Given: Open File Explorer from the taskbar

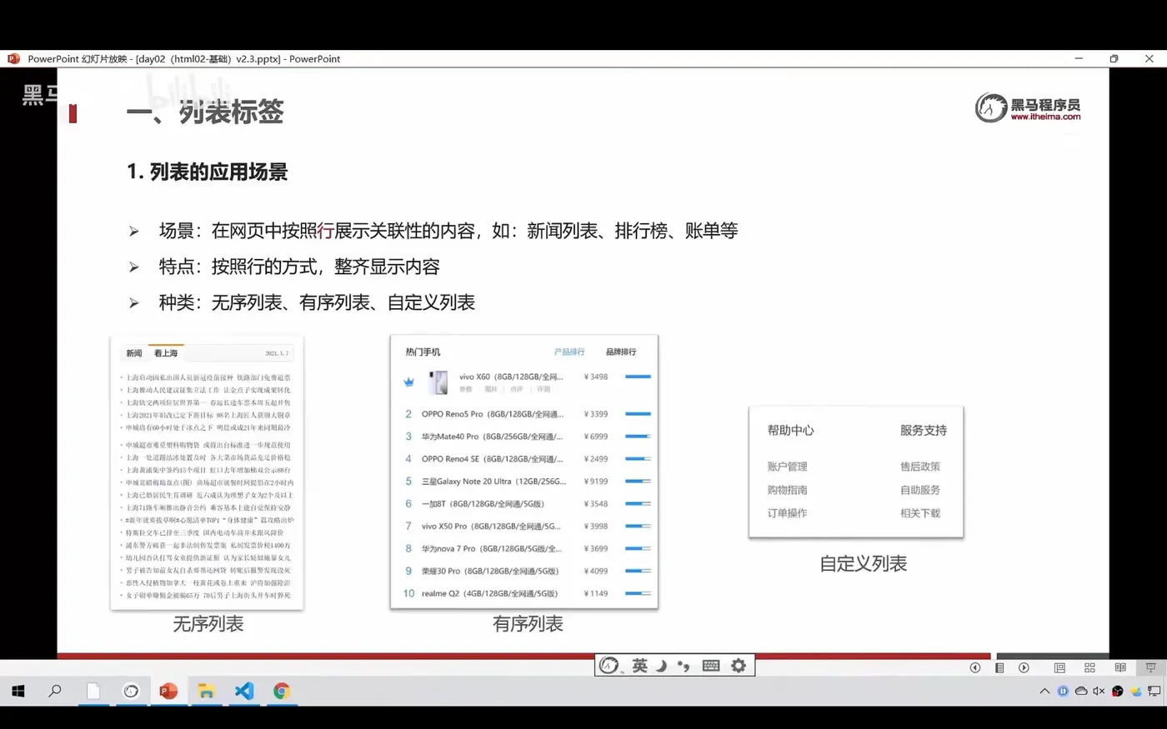Looking at the screenshot, I should pos(206,691).
